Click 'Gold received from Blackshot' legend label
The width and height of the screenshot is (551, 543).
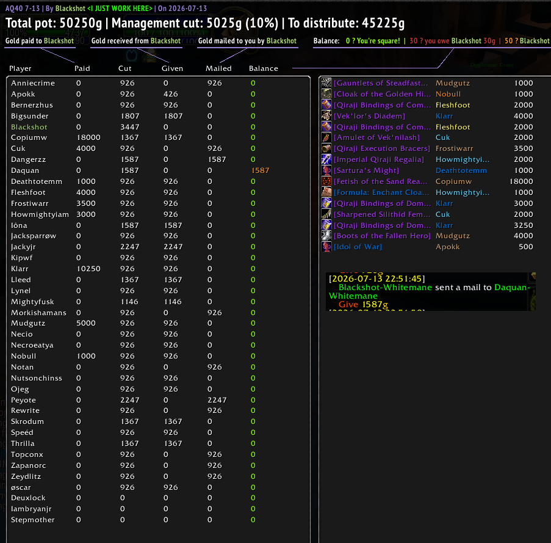[136, 41]
